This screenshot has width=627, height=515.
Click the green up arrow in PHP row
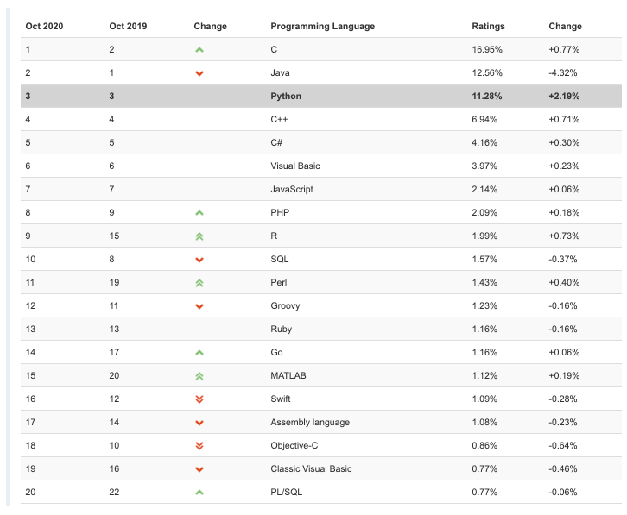pyautogui.click(x=199, y=212)
